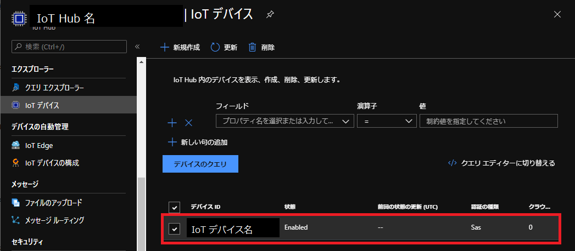Click 削除 delete button

pos(261,47)
